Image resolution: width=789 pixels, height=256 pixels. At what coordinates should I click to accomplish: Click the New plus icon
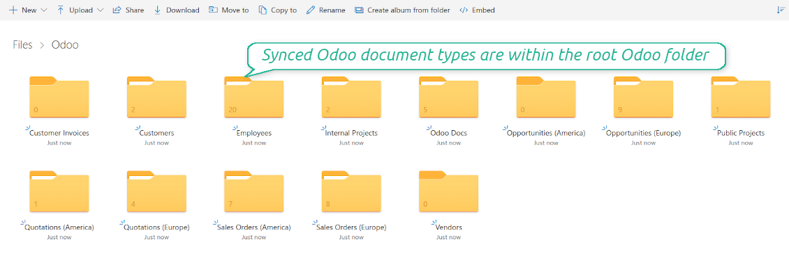click(13, 10)
